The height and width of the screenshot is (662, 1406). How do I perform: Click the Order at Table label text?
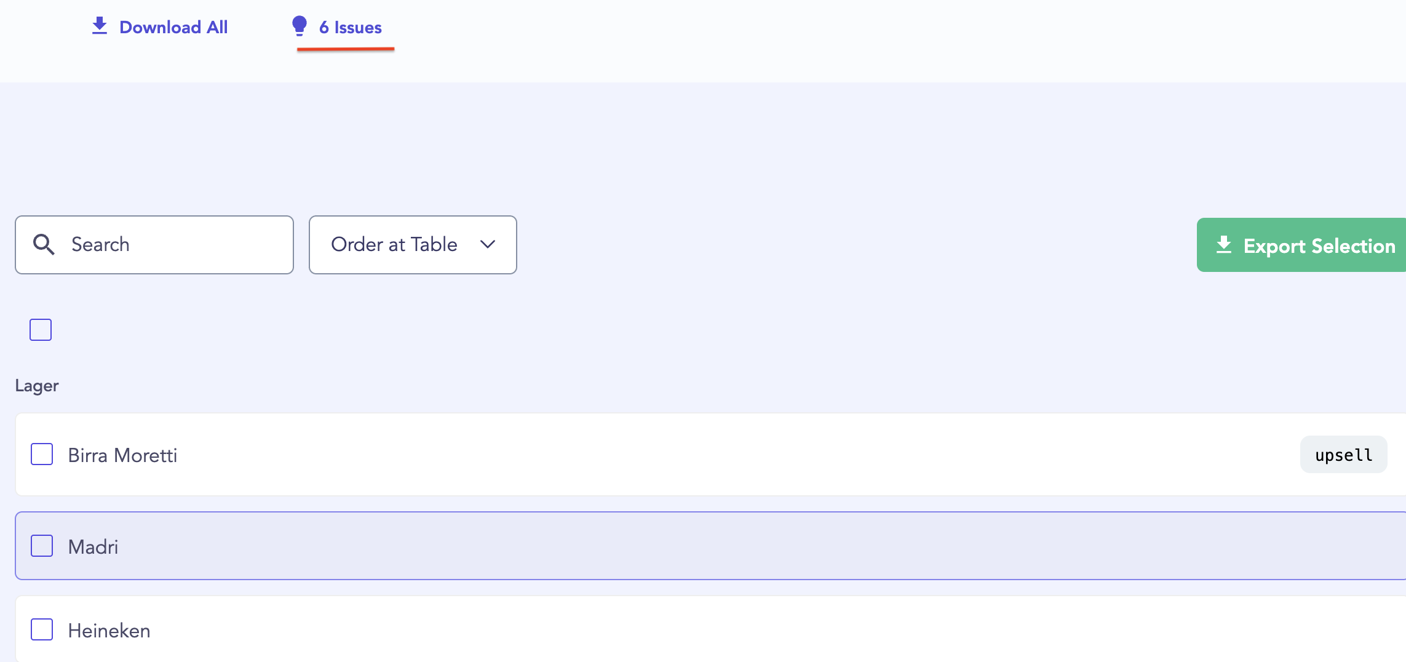pos(394,244)
